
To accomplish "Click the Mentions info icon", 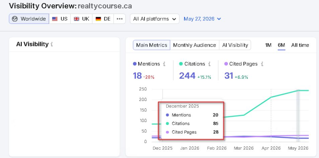I will pyautogui.click(x=164, y=64).
